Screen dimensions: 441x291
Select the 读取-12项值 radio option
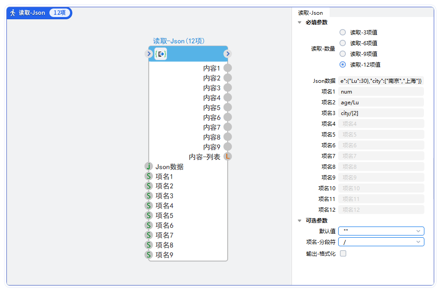(343, 64)
